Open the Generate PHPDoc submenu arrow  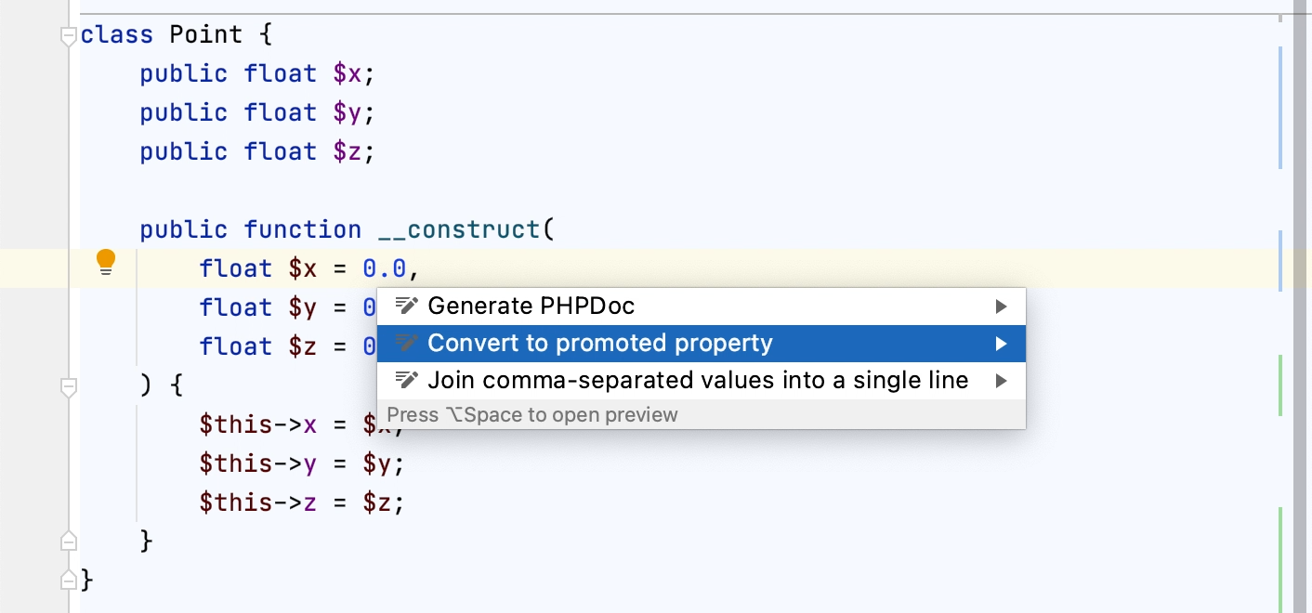tap(1004, 306)
